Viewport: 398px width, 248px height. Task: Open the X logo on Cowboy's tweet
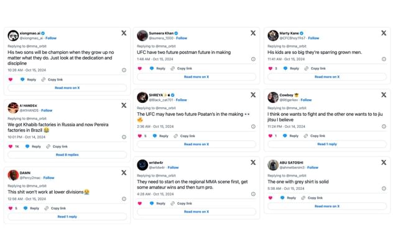(x=384, y=95)
